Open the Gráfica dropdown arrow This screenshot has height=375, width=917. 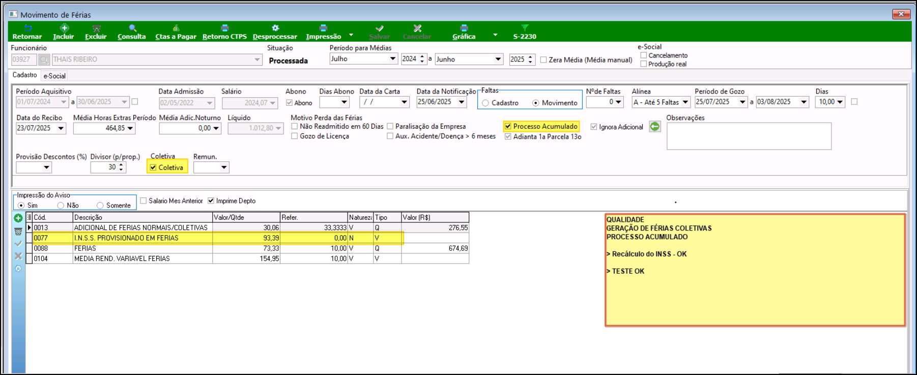(495, 35)
